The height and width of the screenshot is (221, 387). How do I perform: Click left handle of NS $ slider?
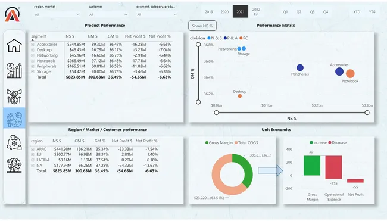pos(217,113)
